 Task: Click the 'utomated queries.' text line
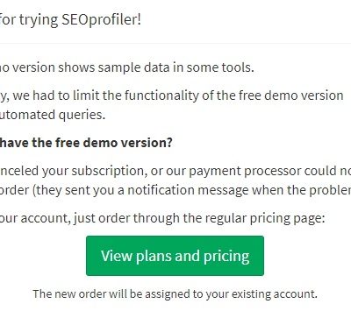click(53, 115)
